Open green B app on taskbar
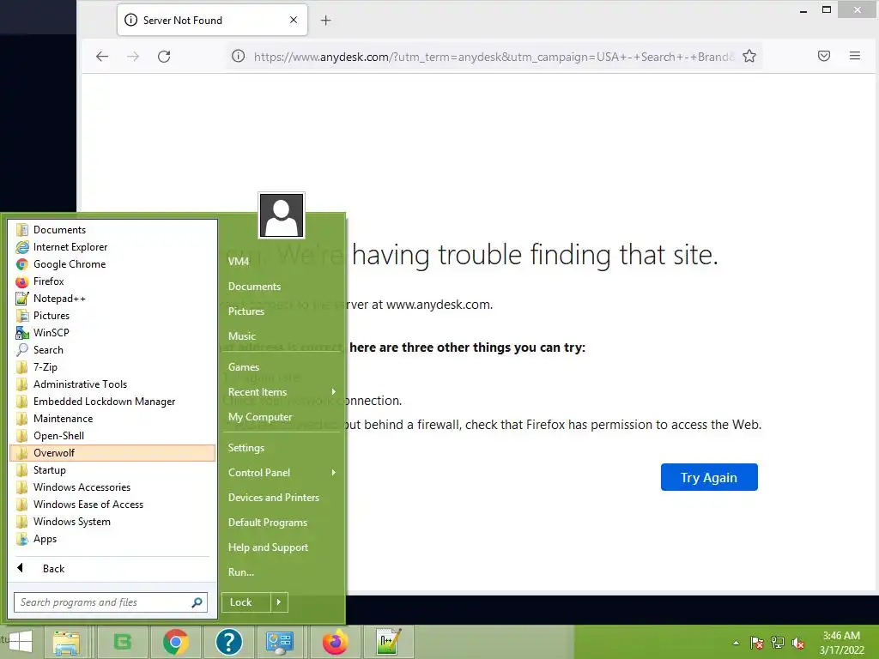This screenshot has width=879, height=659. click(x=123, y=642)
